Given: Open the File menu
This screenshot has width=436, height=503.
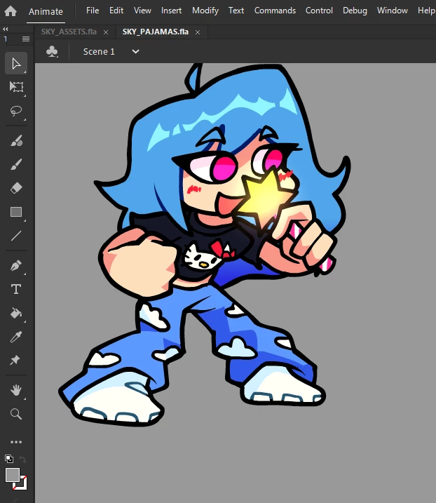Looking at the screenshot, I should (93, 11).
